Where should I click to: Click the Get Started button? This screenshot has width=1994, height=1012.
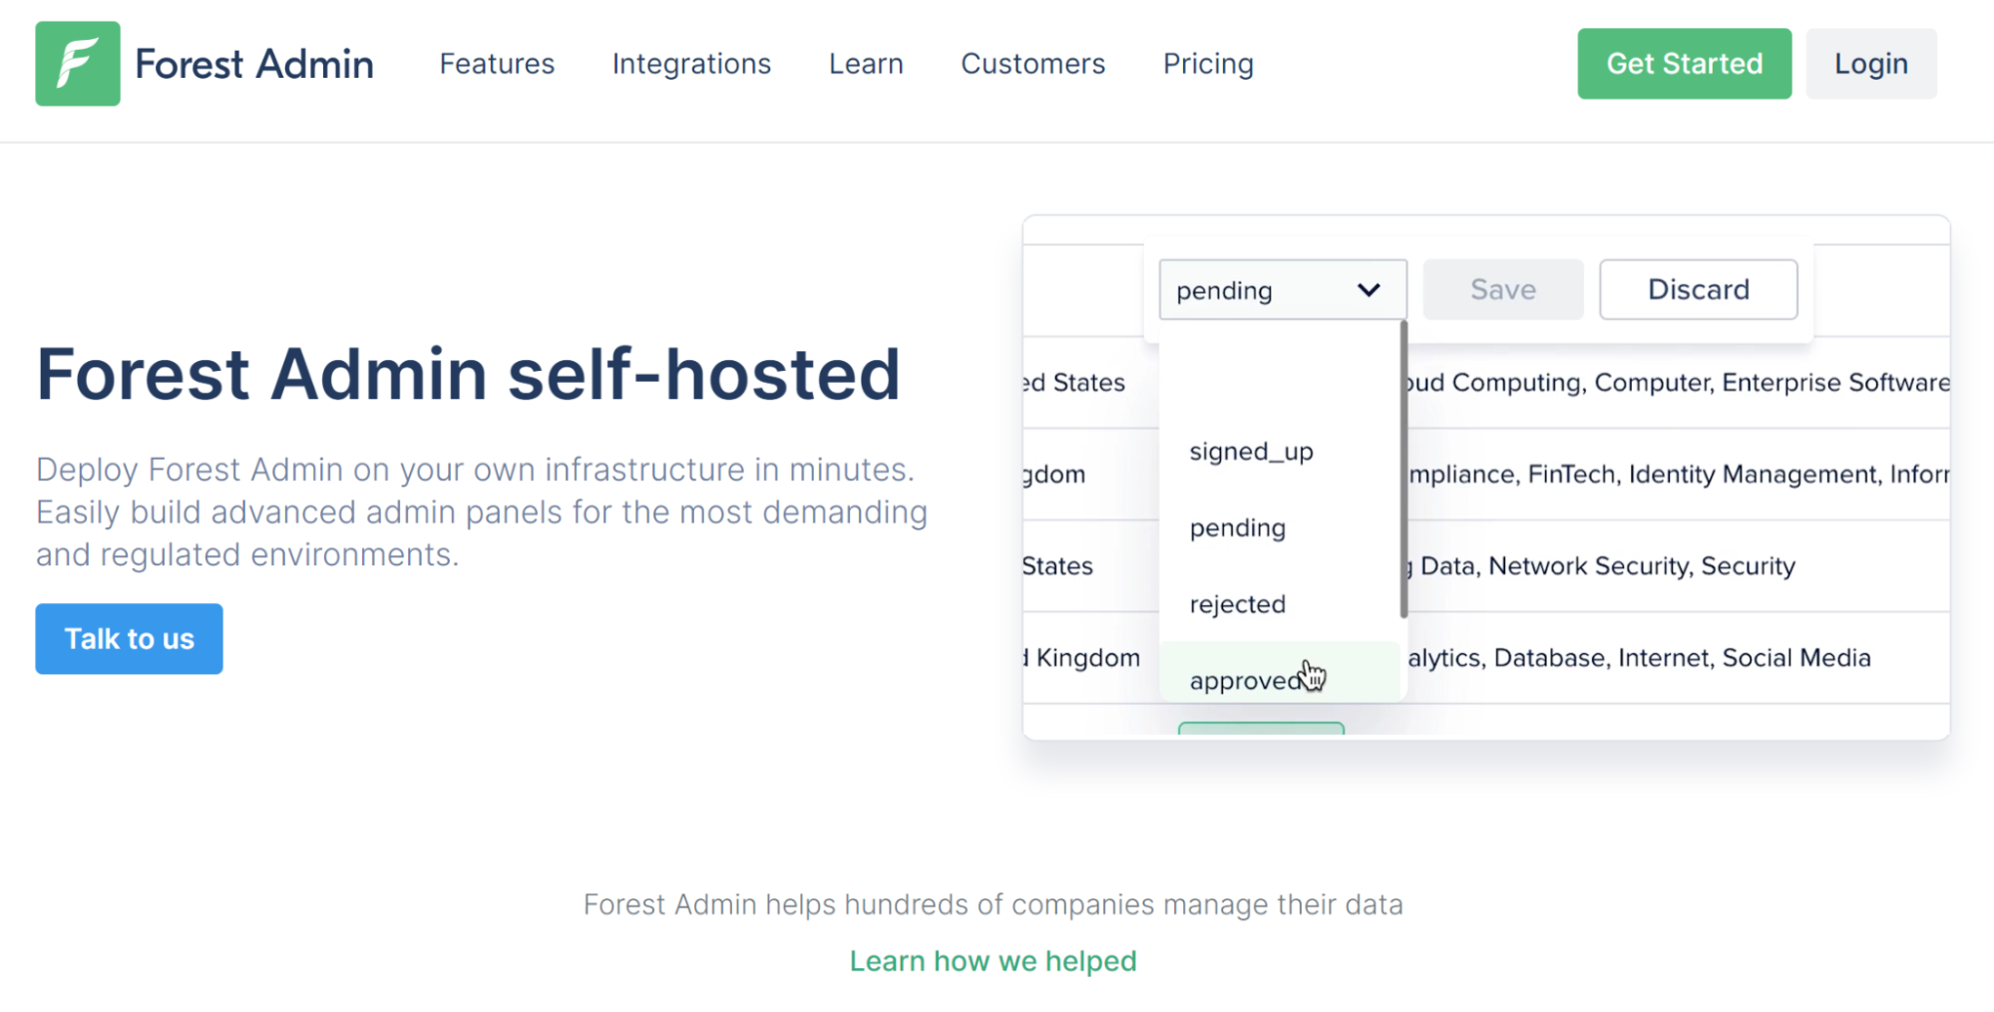pos(1683,63)
